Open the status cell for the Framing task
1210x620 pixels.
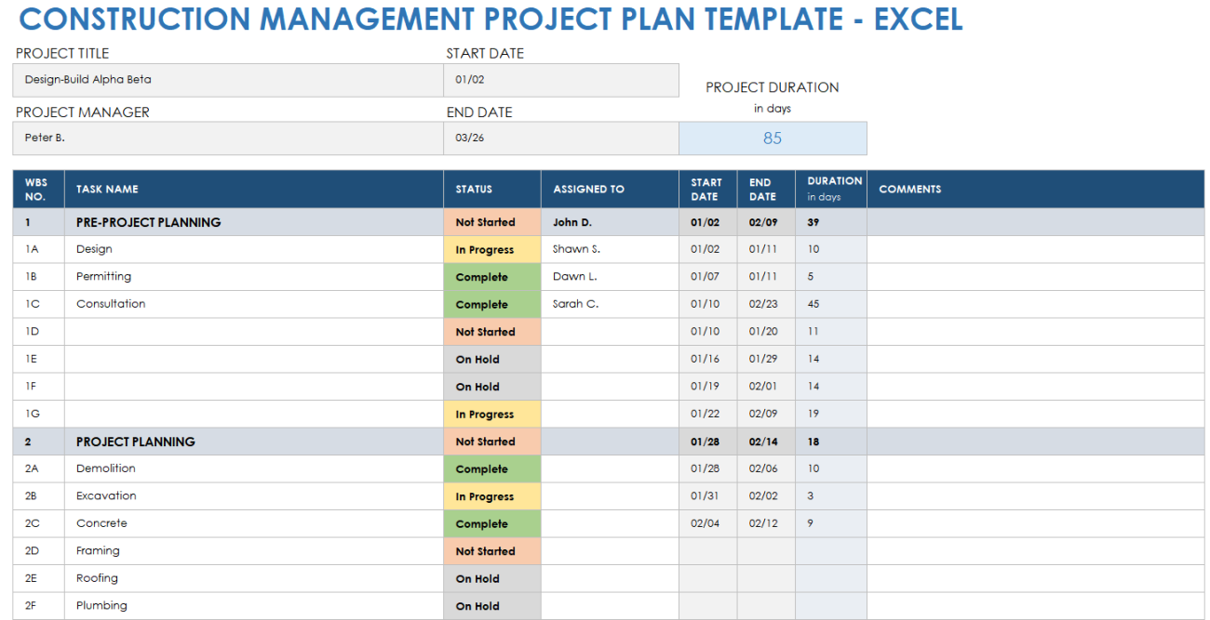[x=491, y=551]
